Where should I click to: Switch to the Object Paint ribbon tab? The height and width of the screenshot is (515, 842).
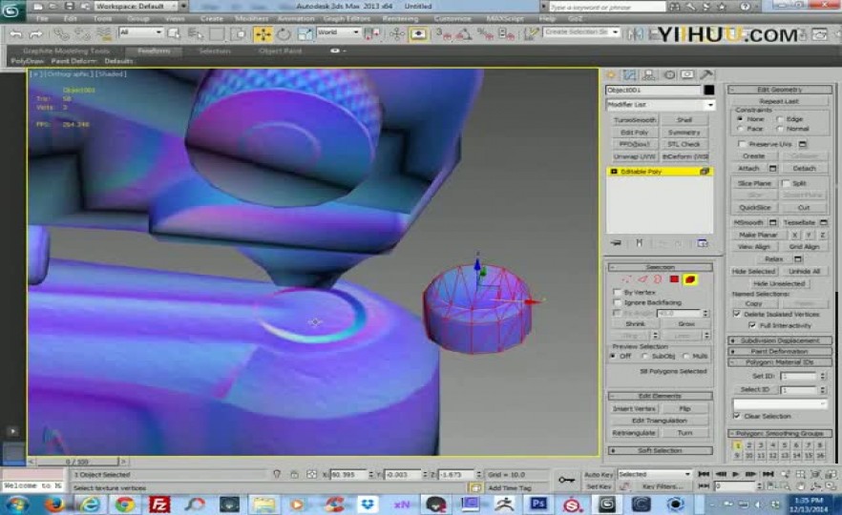click(281, 51)
